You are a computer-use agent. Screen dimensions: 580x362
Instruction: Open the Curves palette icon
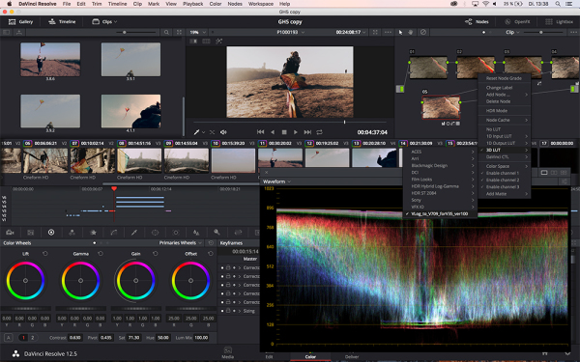(x=113, y=233)
